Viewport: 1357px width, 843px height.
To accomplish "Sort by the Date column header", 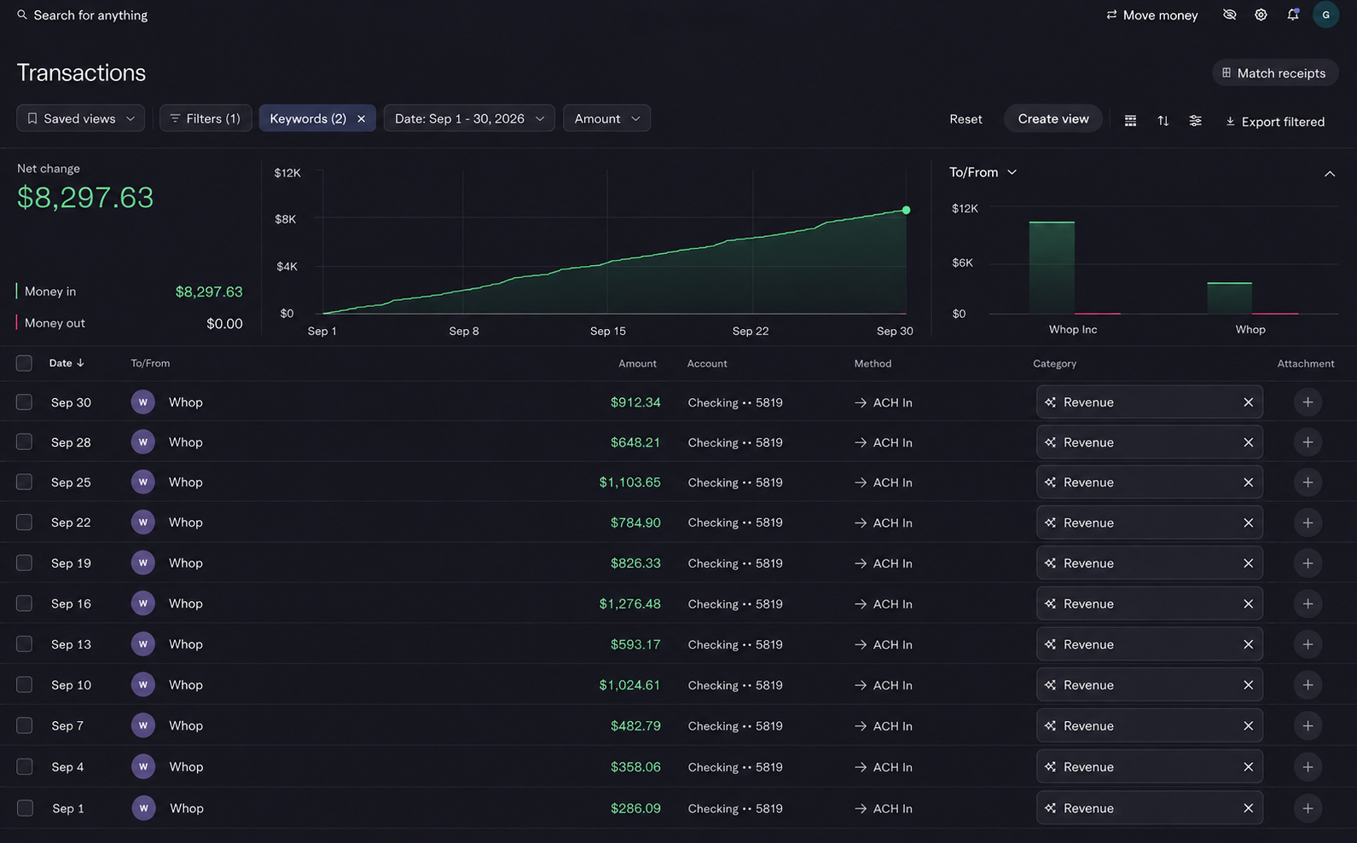I will [67, 363].
